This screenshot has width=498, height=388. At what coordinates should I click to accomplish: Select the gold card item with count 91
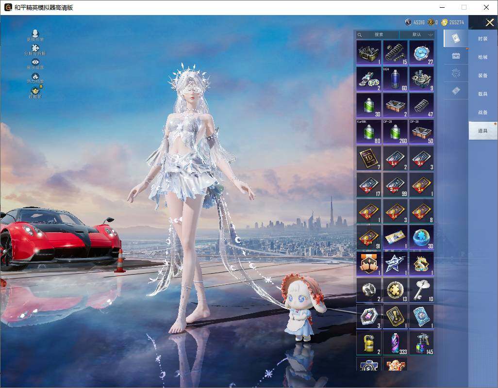[369, 238]
